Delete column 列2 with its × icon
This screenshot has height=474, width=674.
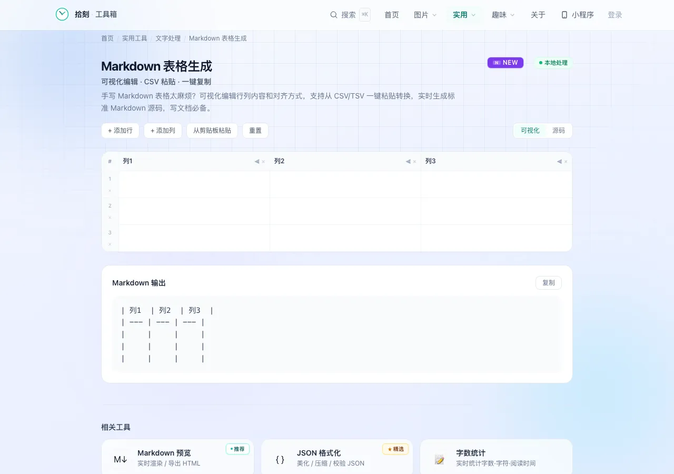tap(414, 162)
